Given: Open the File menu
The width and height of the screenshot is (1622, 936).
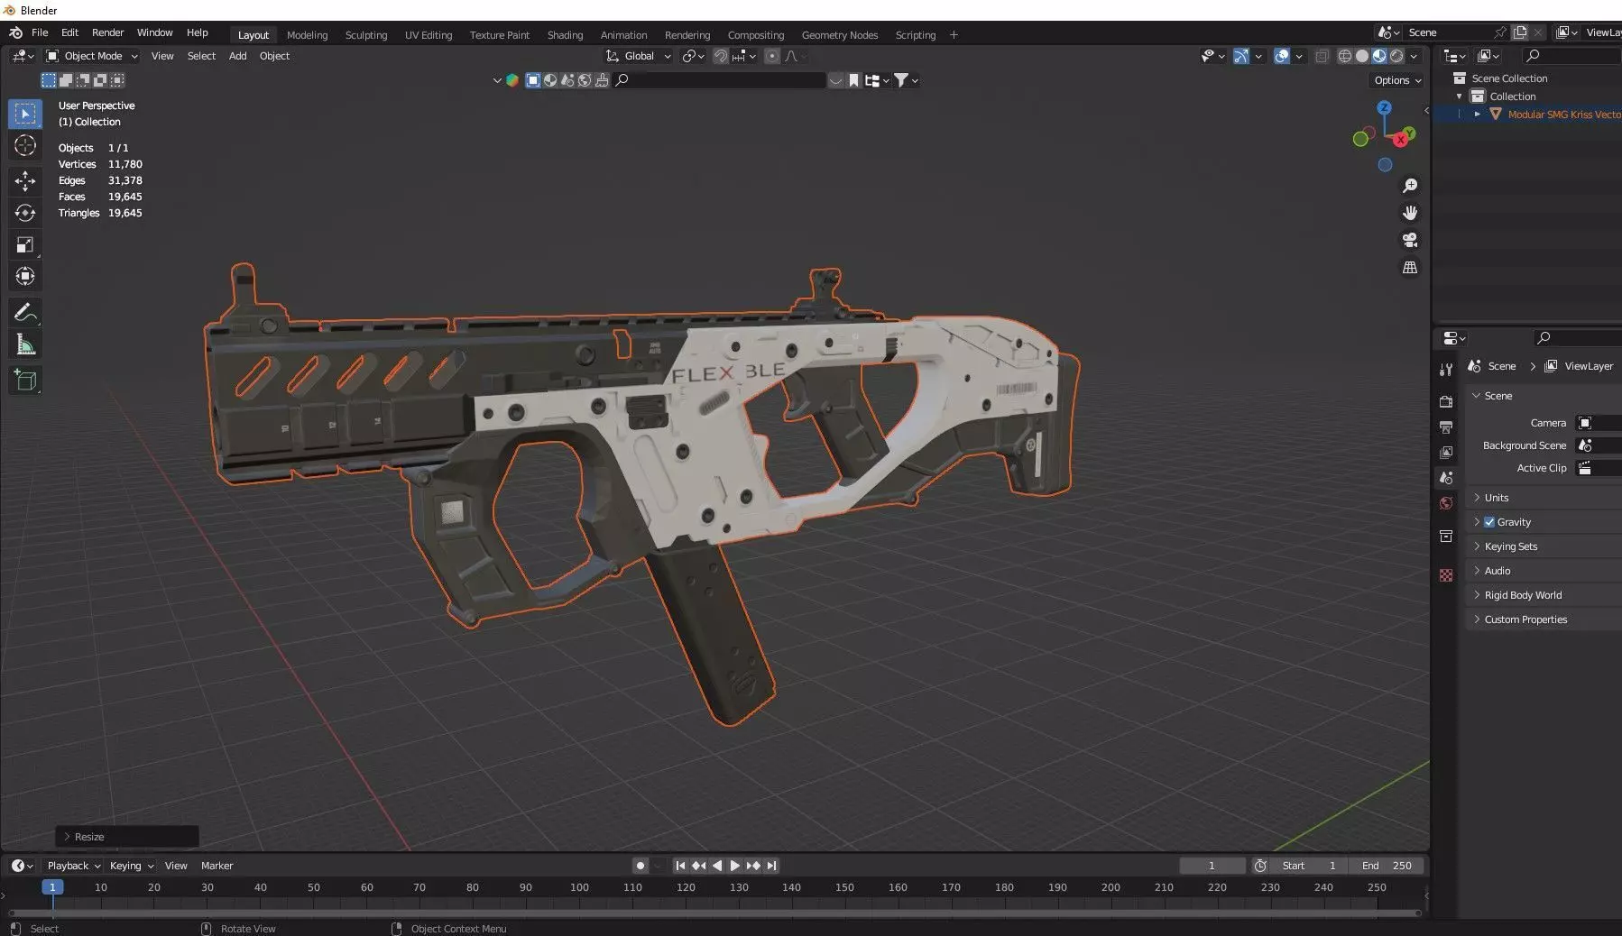Looking at the screenshot, I should 40,32.
